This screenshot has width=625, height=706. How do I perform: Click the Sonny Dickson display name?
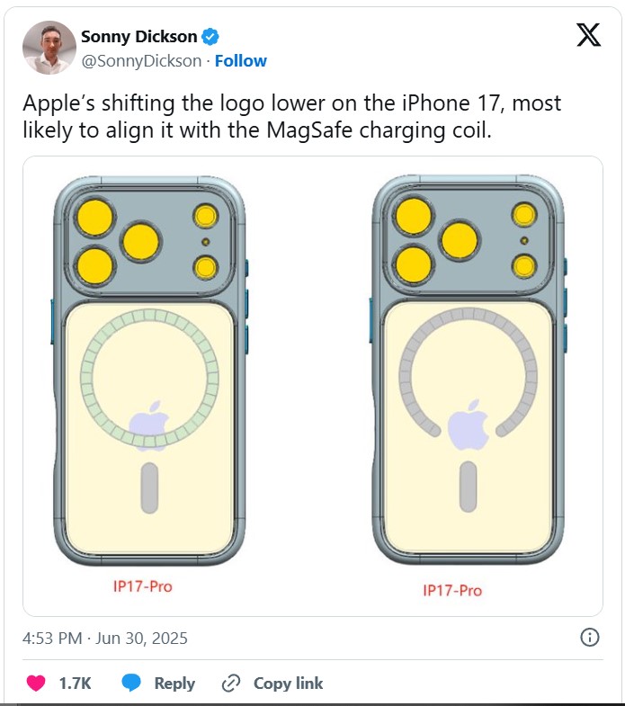(138, 37)
